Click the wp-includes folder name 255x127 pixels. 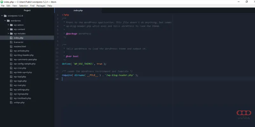(x=20, y=34)
